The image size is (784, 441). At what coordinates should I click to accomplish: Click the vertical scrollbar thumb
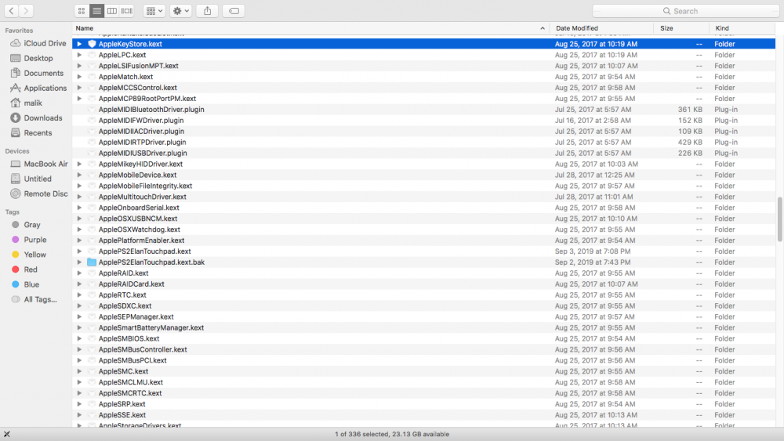pos(779,219)
